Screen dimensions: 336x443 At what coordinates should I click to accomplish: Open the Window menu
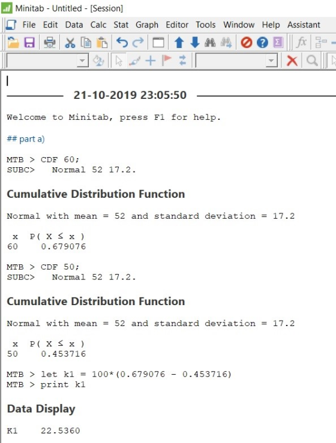(x=239, y=25)
